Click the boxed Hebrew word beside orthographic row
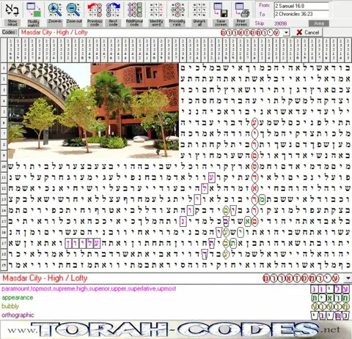The height and width of the screenshot is (339, 352). pos(330,316)
